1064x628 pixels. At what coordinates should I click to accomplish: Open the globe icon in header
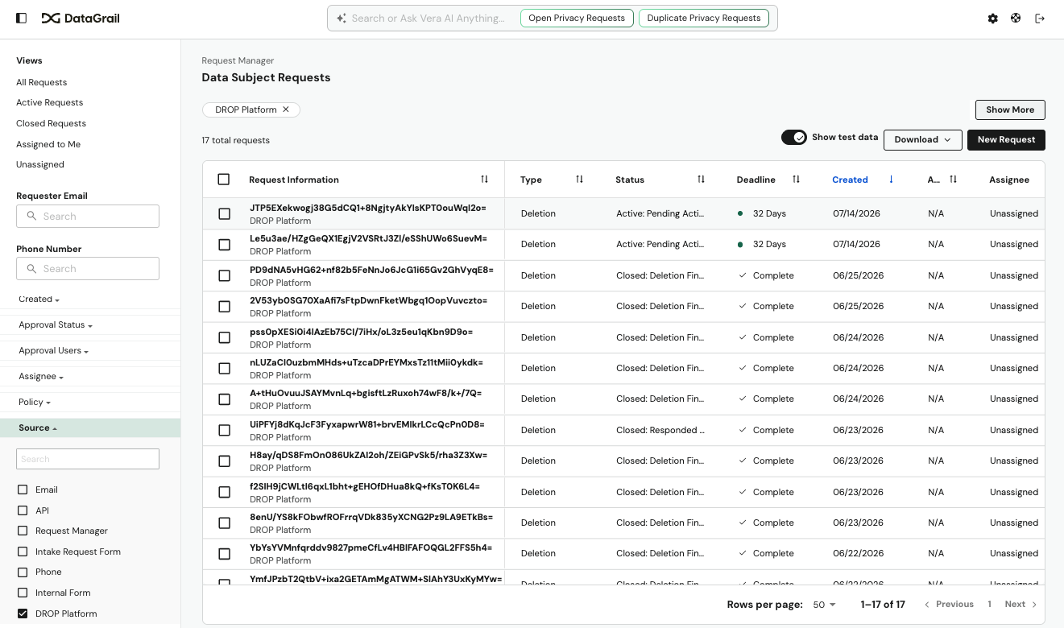pyautogui.click(x=1016, y=18)
